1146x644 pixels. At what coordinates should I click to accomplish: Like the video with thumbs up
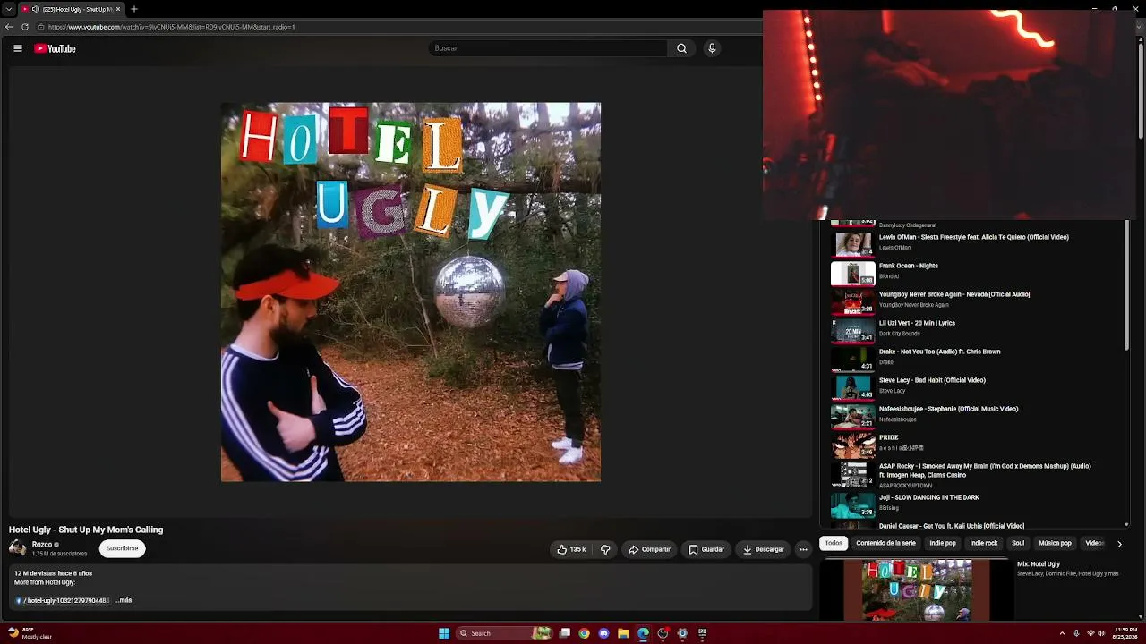point(570,549)
